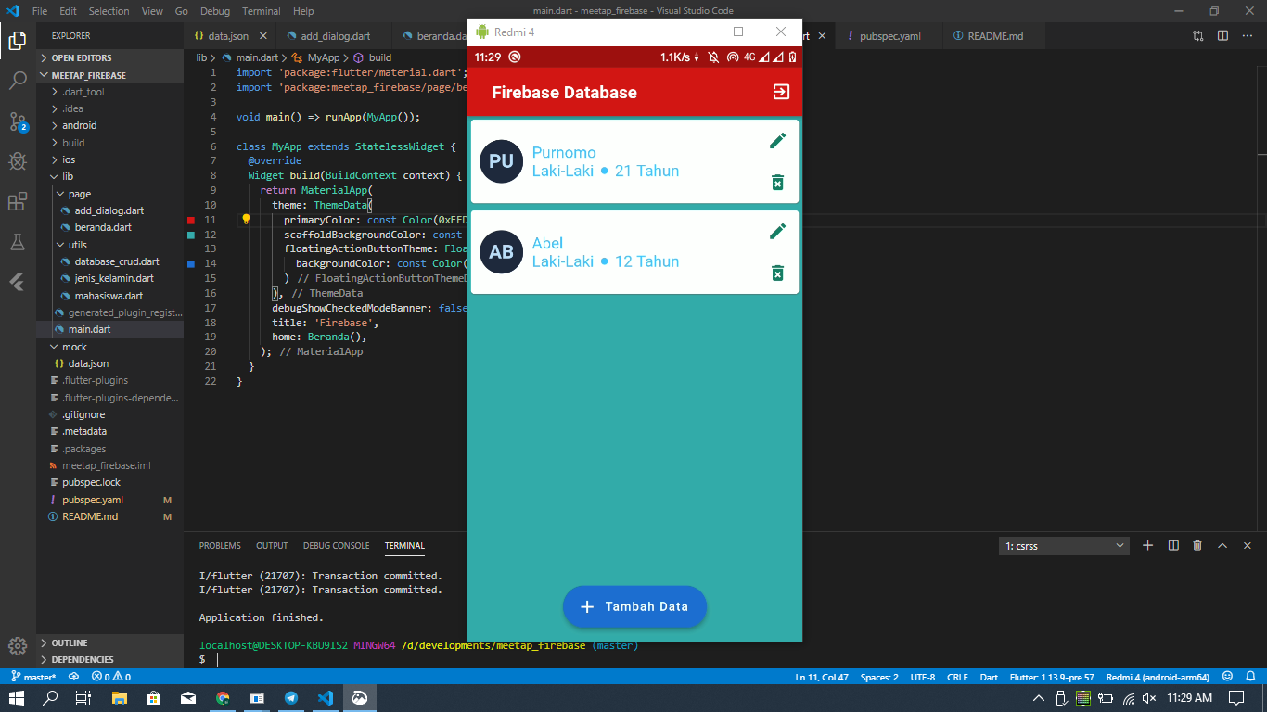The image size is (1267, 712).
Task: Click teal color swatch beside line 12
Action: coord(190,235)
